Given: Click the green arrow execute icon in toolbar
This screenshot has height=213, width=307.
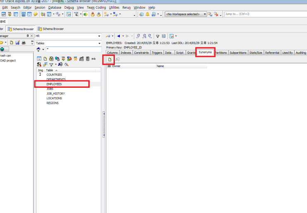Looking at the screenshot, I should [x=85, y=14].
